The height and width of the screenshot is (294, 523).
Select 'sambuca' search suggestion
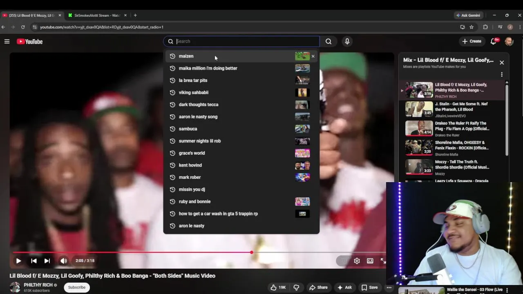click(241, 129)
